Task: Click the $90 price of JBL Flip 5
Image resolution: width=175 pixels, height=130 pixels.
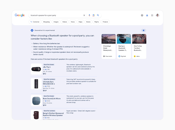Action: coord(44,74)
